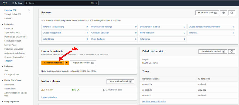This screenshot has width=239, height=105.
Task: Open Catálogo de AMI
Action: [12, 74]
